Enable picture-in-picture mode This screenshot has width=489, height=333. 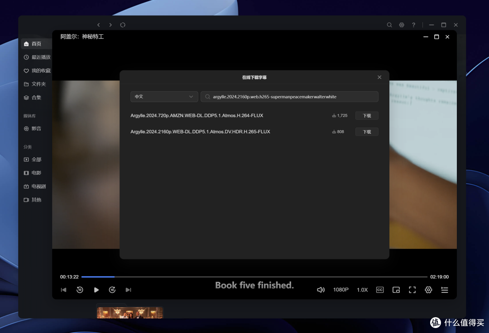[x=396, y=290]
